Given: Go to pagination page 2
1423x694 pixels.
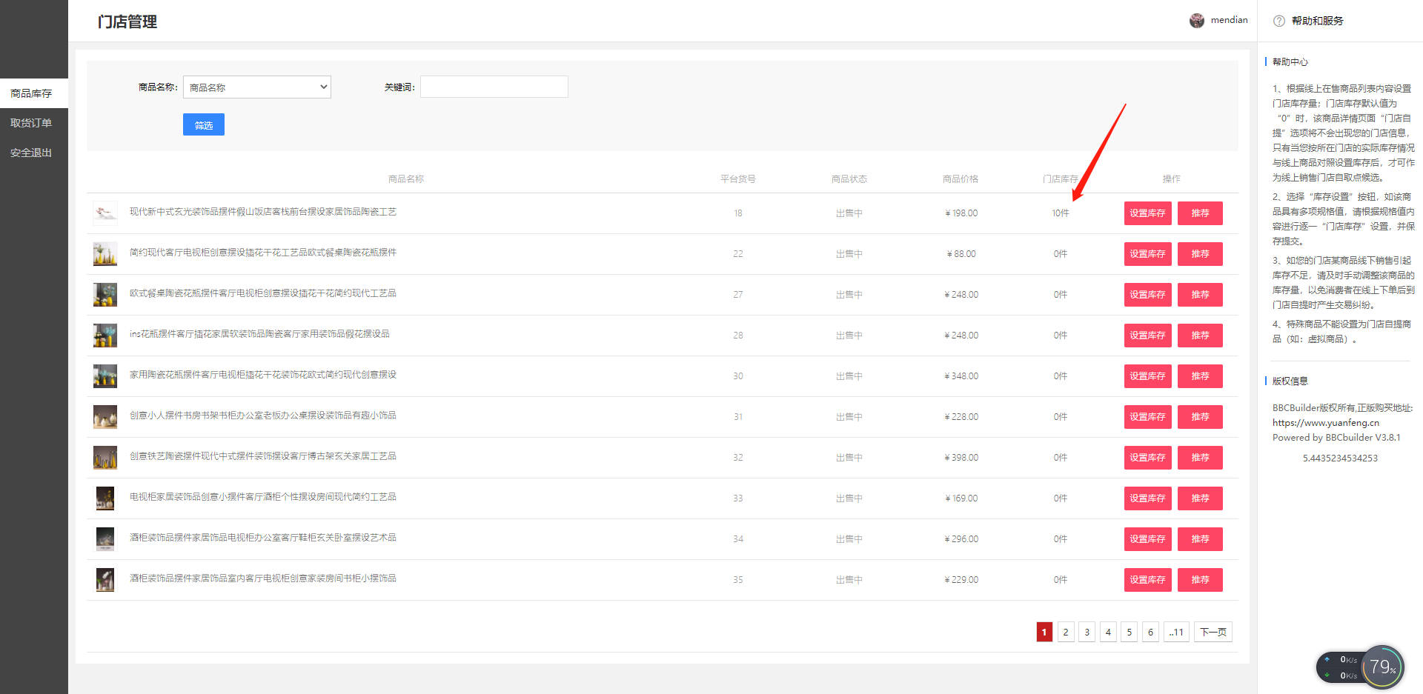Looking at the screenshot, I should (1066, 632).
